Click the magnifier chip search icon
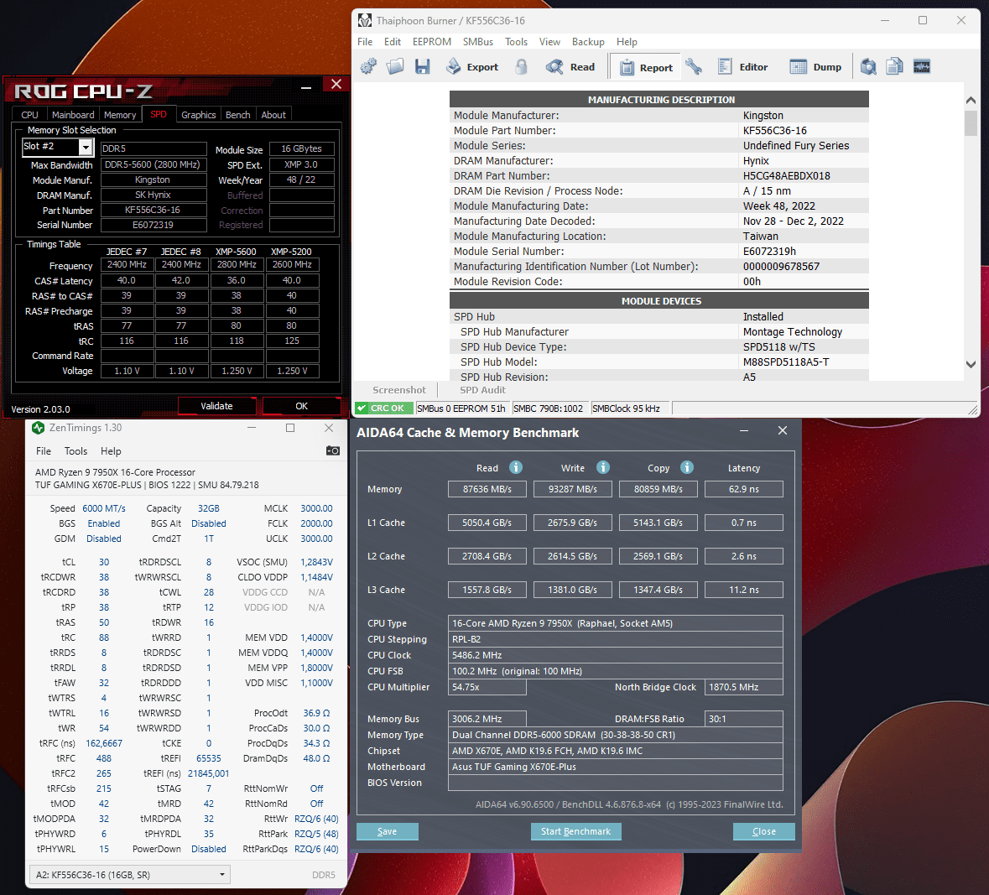Viewport: 989px width, 895px height. coord(868,66)
